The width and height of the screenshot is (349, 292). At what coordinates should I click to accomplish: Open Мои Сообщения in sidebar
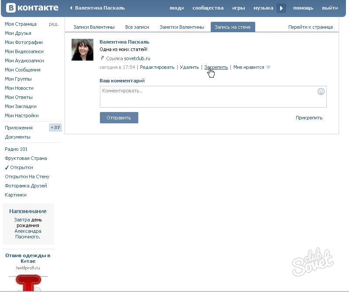tap(23, 70)
